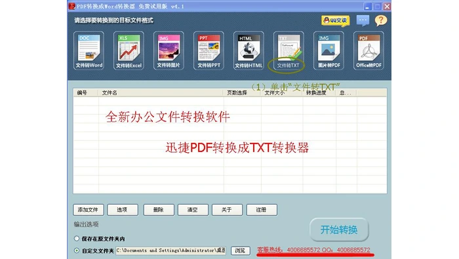Image resolution: width=459 pixels, height=259 pixels.
Task: Click the 添加文件 button
Action: (88, 210)
